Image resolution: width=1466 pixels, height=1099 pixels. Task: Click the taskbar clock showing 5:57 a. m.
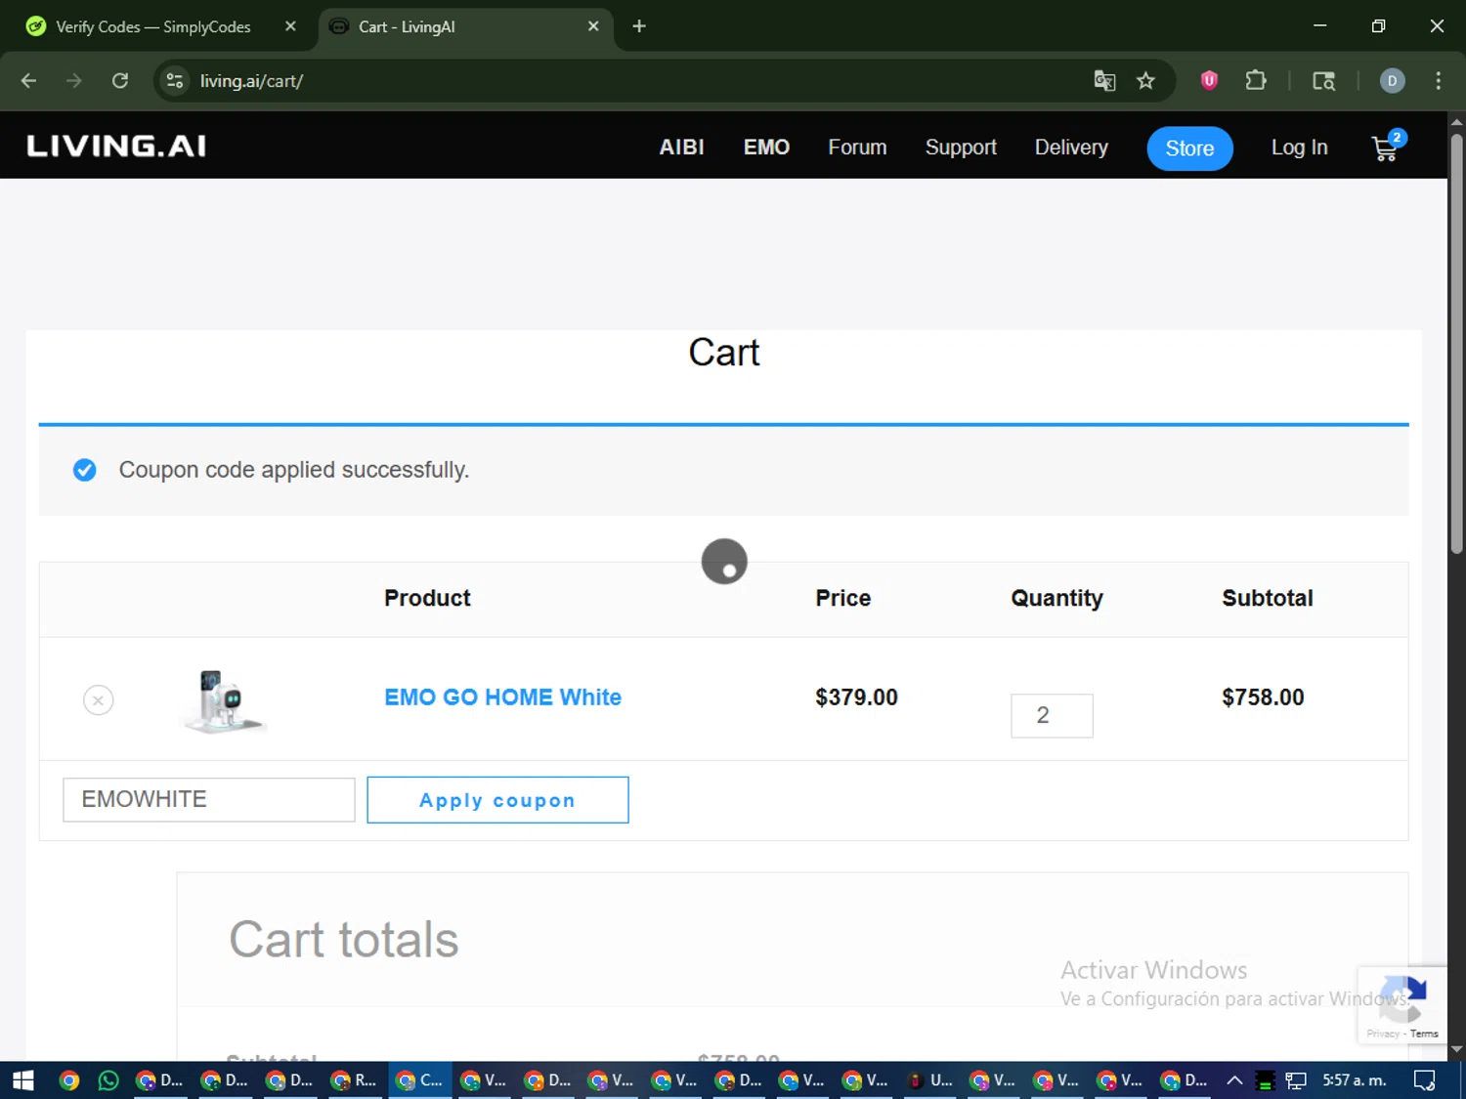[1355, 1080]
